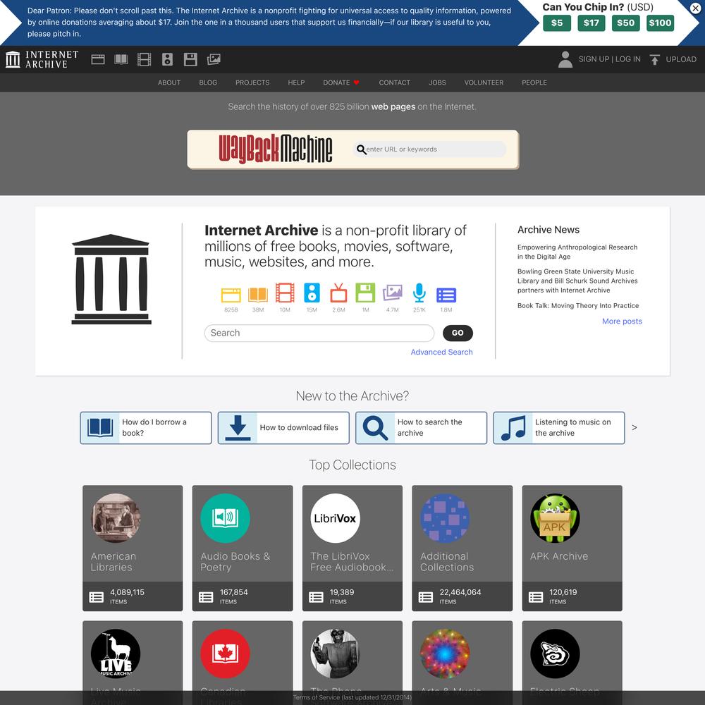Click the upload arrow icon
This screenshot has height=705, width=705.
coord(655,59)
